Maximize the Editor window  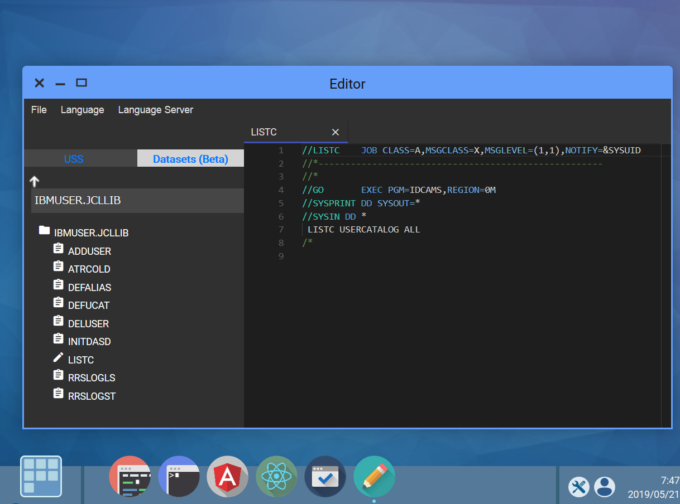click(82, 83)
